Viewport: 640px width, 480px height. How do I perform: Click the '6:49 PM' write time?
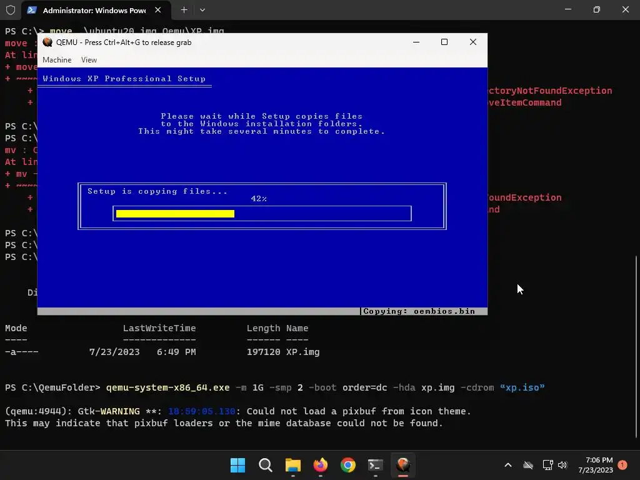176,352
